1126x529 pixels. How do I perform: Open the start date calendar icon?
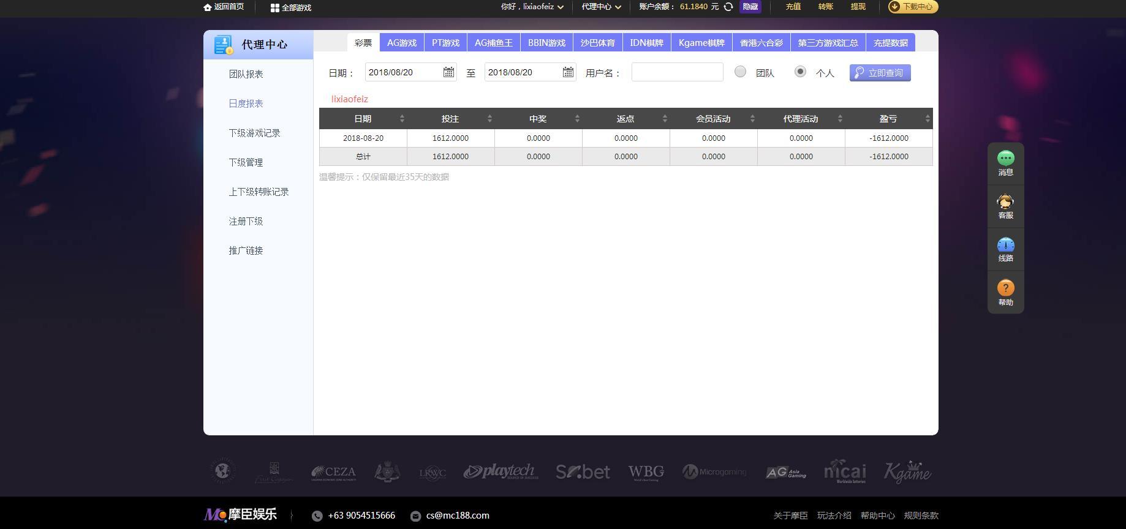pyautogui.click(x=448, y=72)
